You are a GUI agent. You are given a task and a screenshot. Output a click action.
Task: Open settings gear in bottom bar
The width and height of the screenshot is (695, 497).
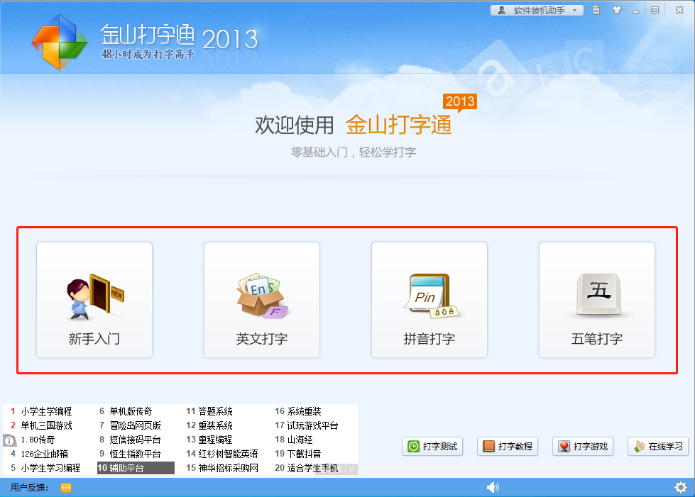tap(680, 487)
